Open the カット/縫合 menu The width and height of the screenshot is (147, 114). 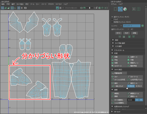[x=20, y=4]
